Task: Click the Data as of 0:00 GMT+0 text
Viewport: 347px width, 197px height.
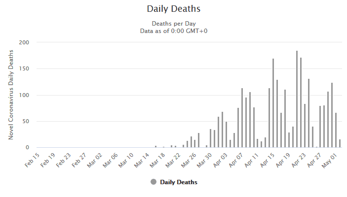Action: (174, 31)
